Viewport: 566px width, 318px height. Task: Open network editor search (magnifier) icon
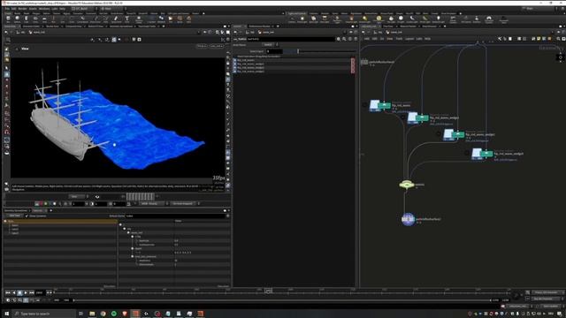(558, 39)
